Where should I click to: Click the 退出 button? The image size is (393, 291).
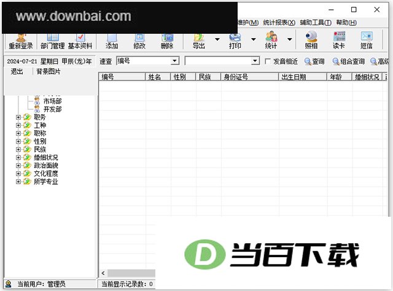coord(17,72)
